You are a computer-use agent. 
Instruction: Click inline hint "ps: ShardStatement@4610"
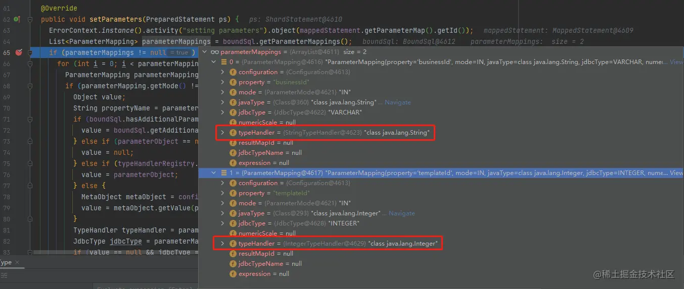tap(296, 19)
